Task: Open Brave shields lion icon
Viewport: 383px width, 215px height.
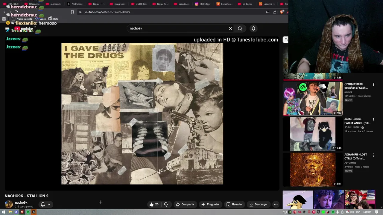Action: click(x=282, y=12)
